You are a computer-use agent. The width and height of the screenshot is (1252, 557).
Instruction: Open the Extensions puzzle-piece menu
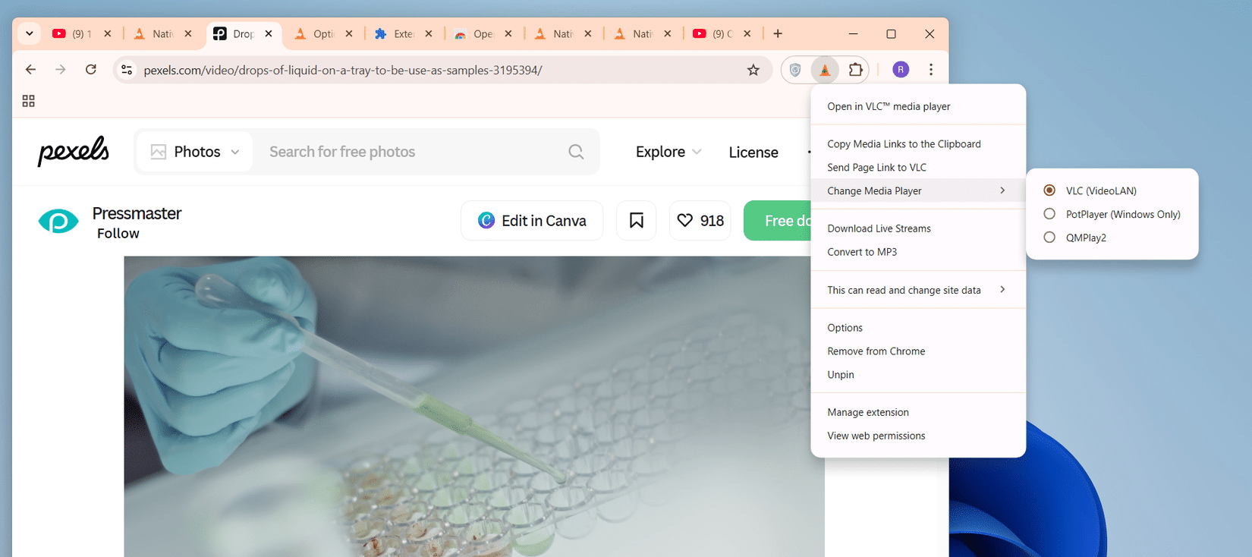856,70
